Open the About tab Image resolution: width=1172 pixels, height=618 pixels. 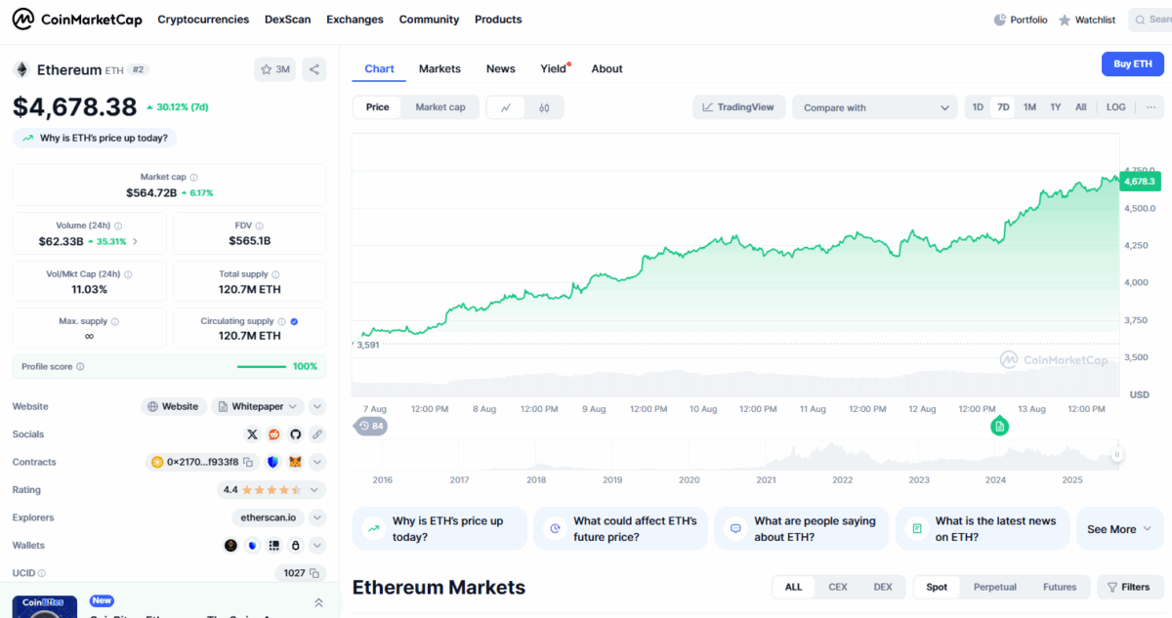point(607,68)
